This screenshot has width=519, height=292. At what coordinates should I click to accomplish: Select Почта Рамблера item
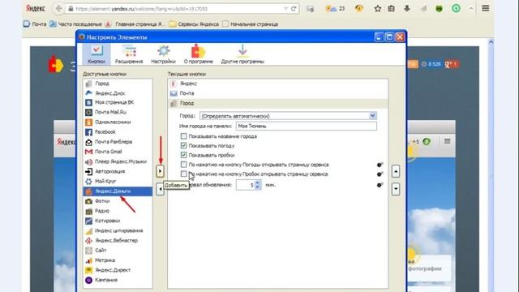pos(118,142)
